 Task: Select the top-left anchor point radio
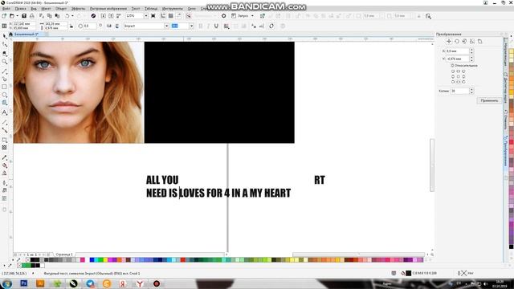pyautogui.click(x=453, y=71)
